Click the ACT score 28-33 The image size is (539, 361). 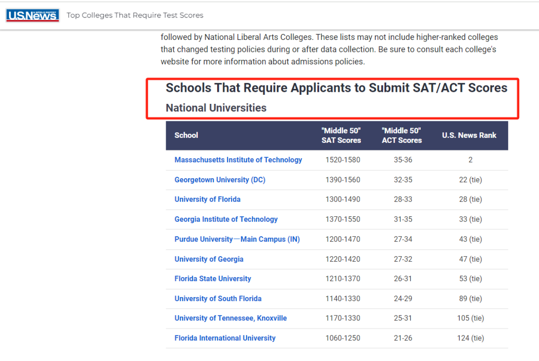(x=403, y=199)
